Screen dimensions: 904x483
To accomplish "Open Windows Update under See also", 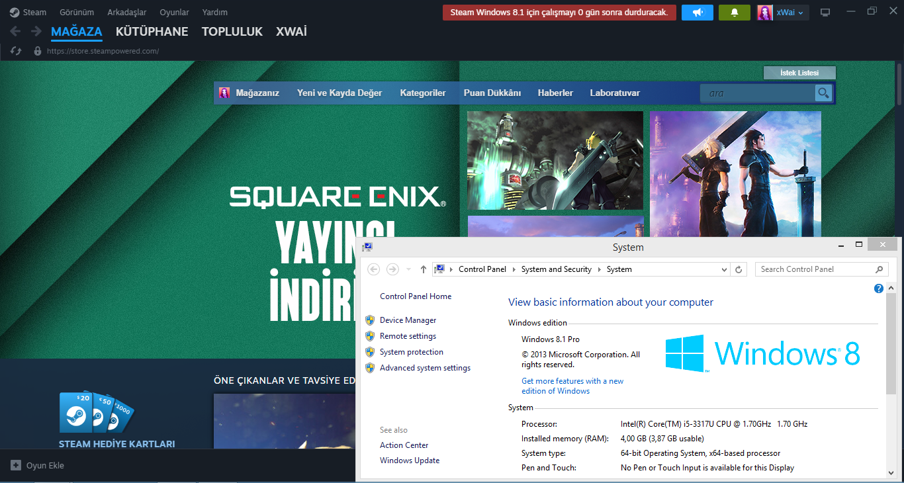I will pyautogui.click(x=410, y=461).
